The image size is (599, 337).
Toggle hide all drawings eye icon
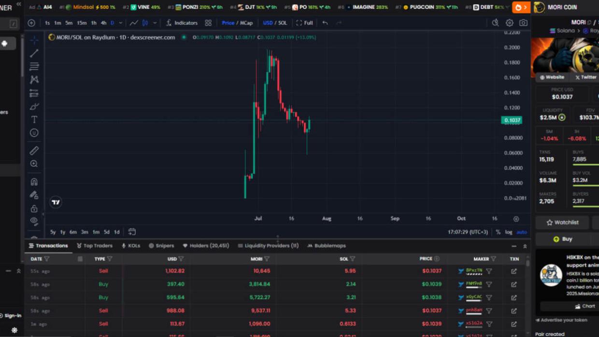click(34, 221)
